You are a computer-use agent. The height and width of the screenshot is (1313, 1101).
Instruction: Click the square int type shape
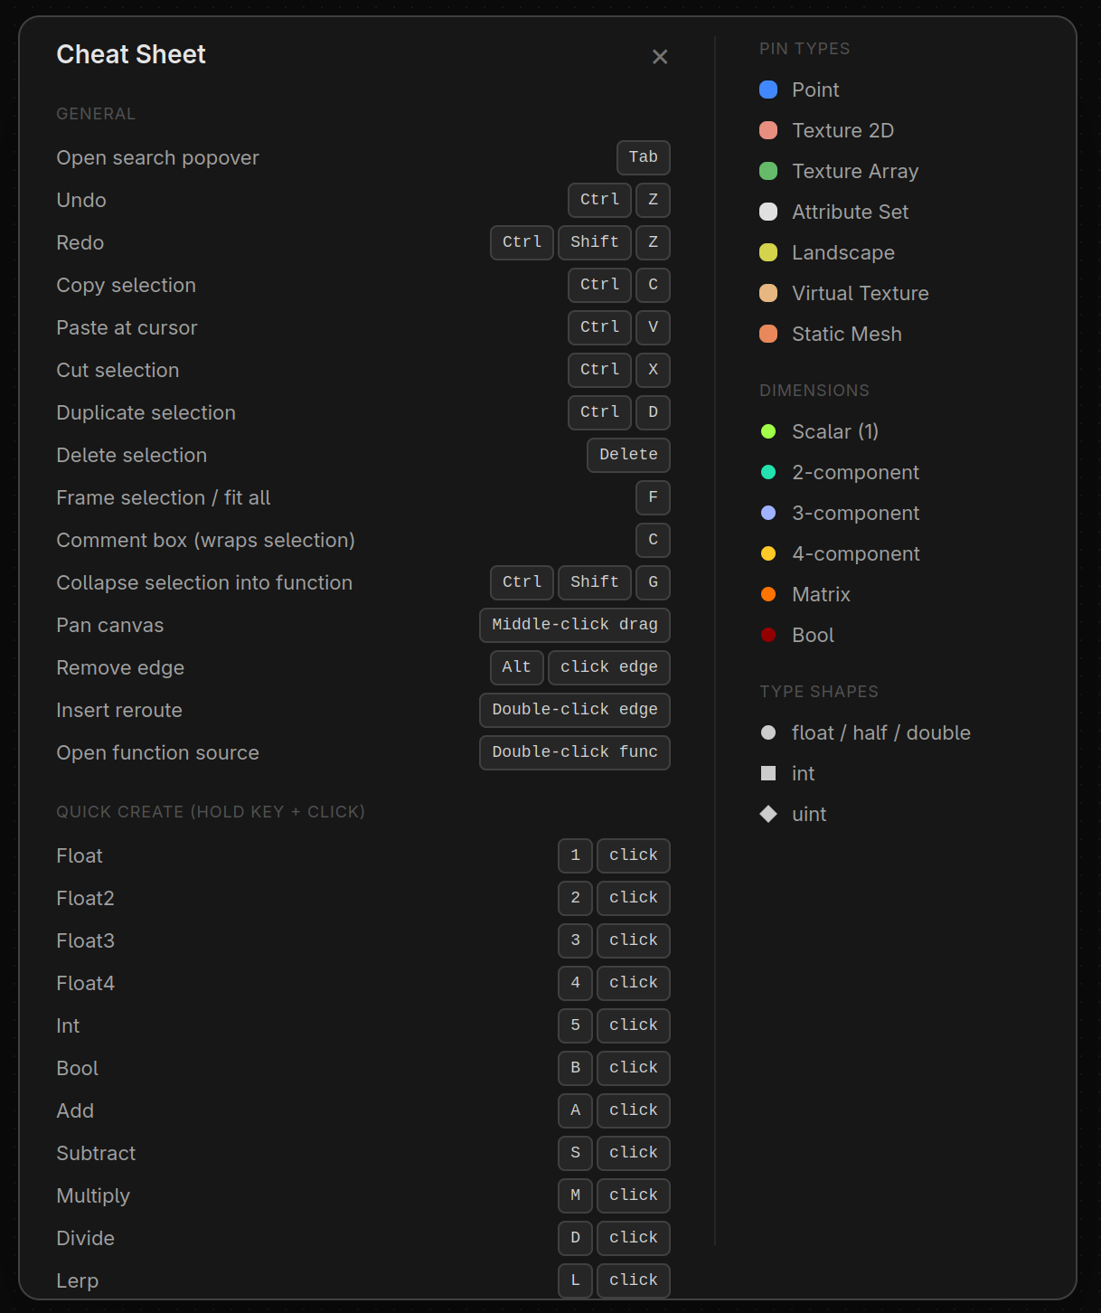[768, 773]
